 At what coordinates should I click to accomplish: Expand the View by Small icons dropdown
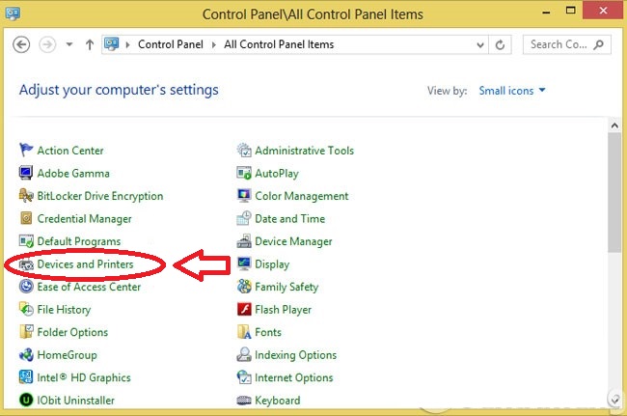[512, 91]
